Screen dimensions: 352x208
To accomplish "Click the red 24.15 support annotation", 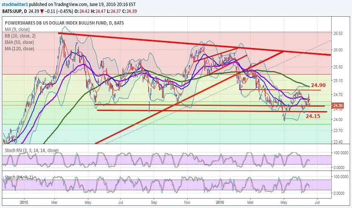I will tap(313, 116).
